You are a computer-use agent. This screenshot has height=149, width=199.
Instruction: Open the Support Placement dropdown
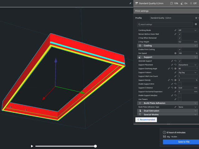click(x=187, y=65)
